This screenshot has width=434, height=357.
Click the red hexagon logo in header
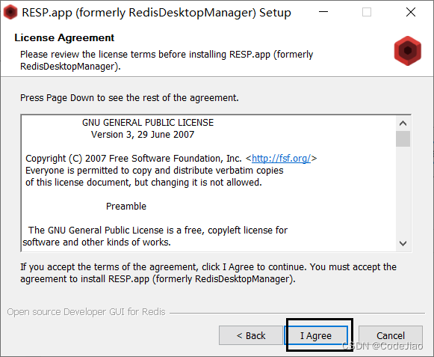(x=407, y=51)
